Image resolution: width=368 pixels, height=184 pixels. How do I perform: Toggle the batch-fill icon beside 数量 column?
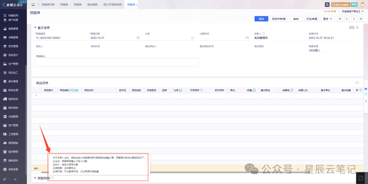254,90
